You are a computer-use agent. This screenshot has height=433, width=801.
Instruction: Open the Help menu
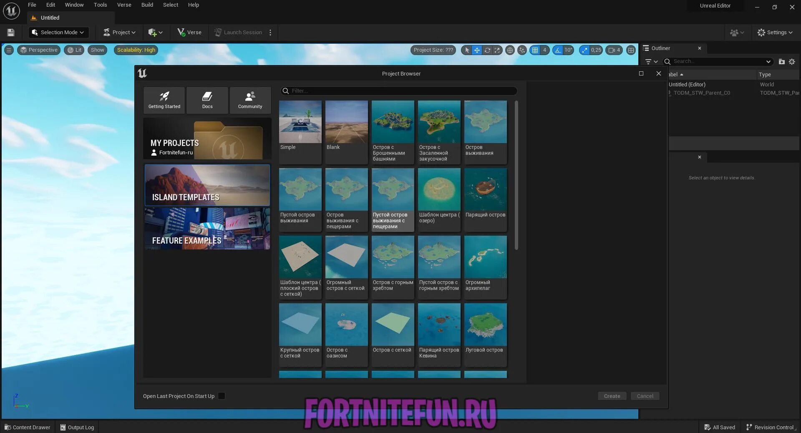(x=194, y=5)
